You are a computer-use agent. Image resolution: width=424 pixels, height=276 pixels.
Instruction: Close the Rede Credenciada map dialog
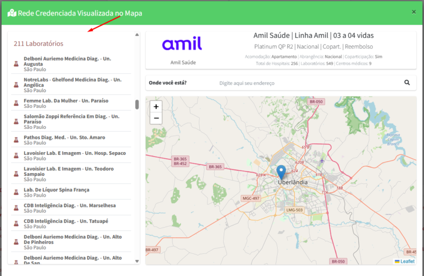click(414, 12)
